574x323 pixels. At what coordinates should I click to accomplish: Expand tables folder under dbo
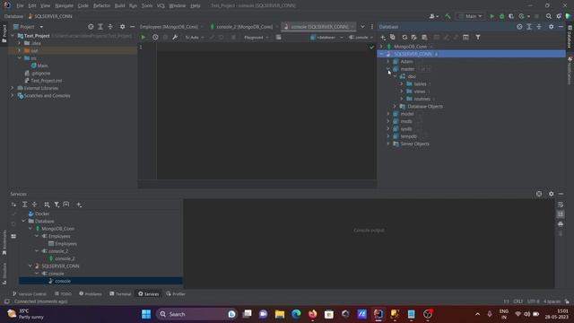(402, 83)
